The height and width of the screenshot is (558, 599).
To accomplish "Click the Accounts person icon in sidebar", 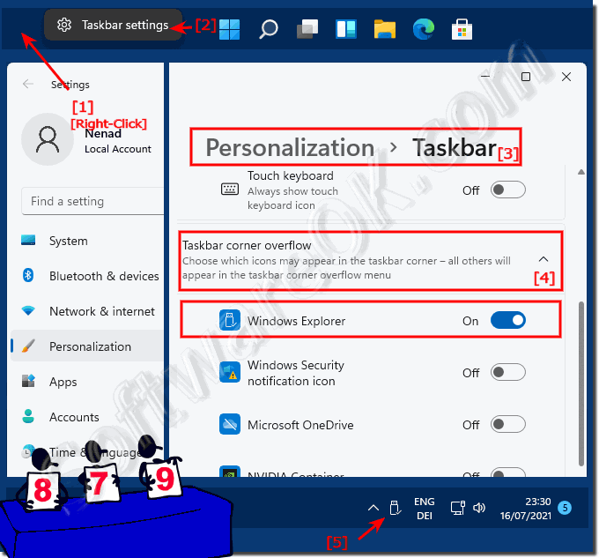I will click(x=28, y=416).
